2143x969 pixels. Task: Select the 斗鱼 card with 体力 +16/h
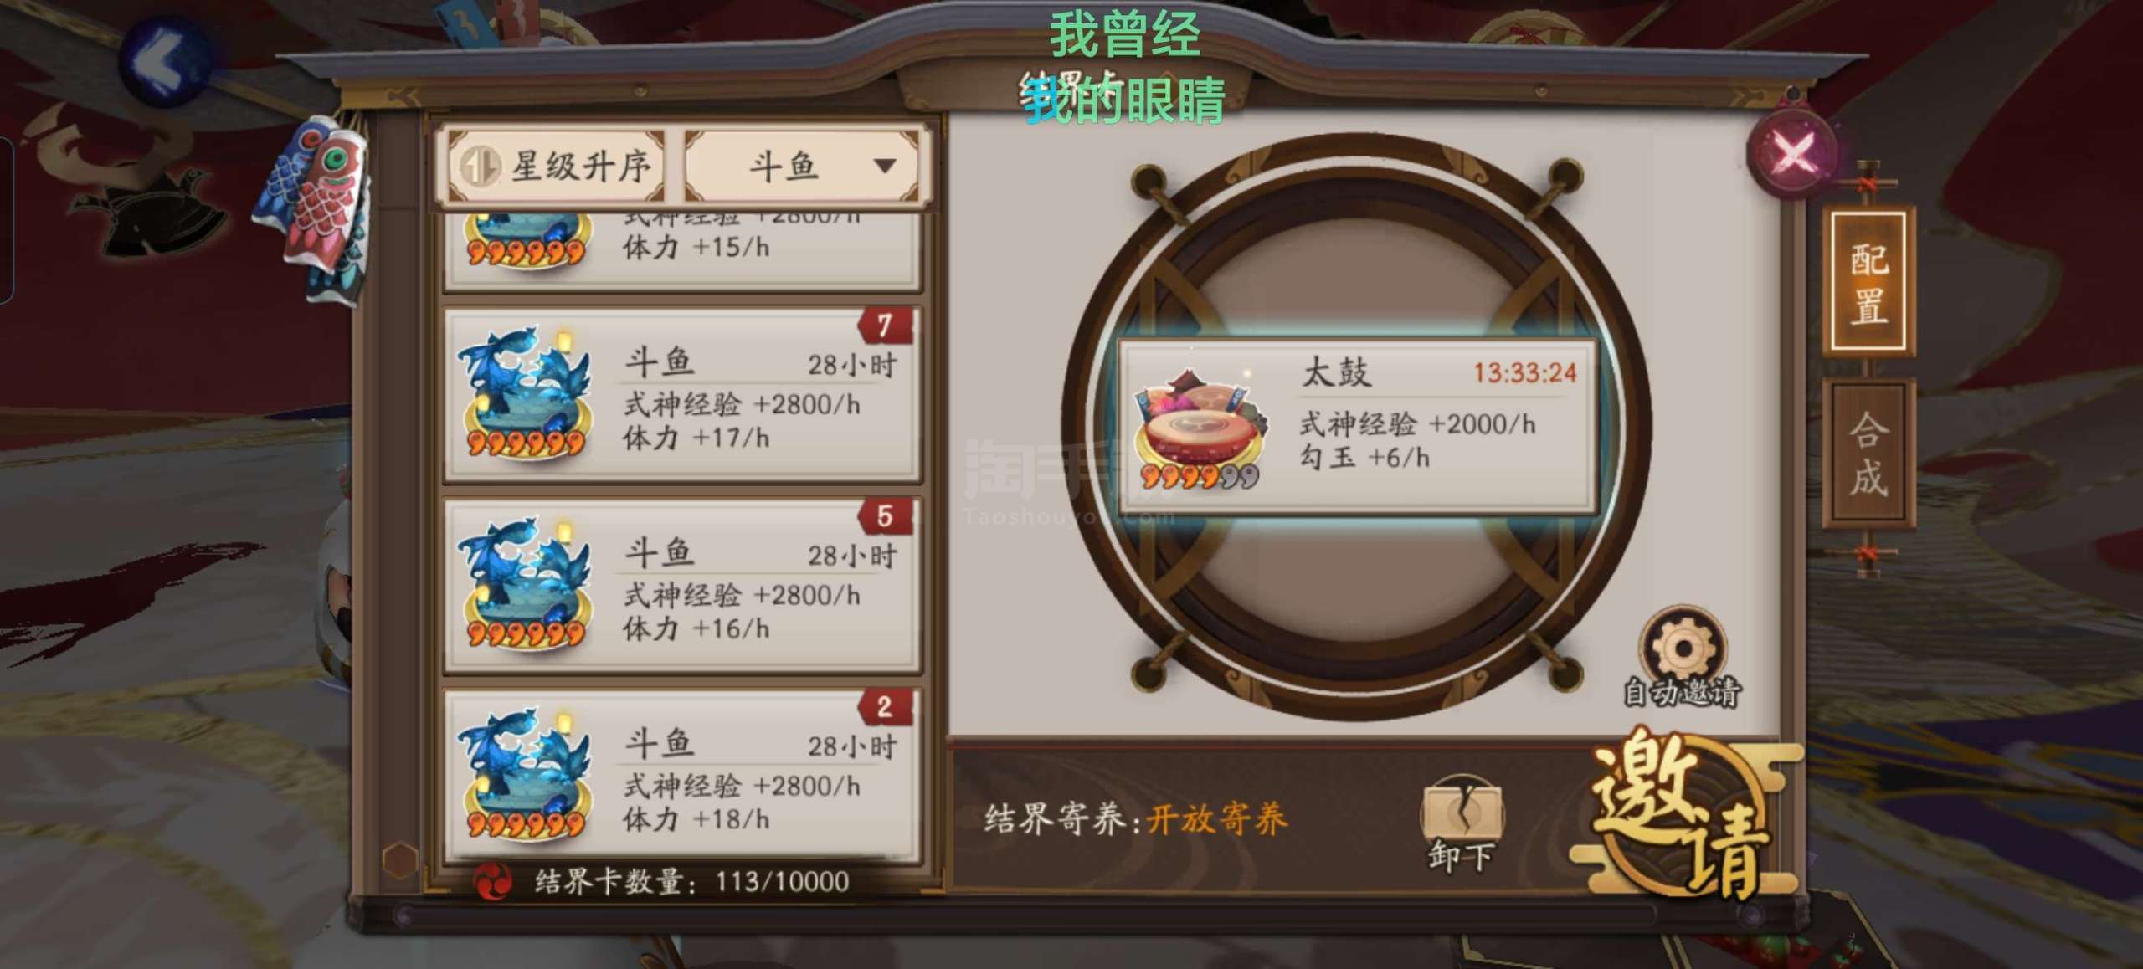click(x=683, y=586)
